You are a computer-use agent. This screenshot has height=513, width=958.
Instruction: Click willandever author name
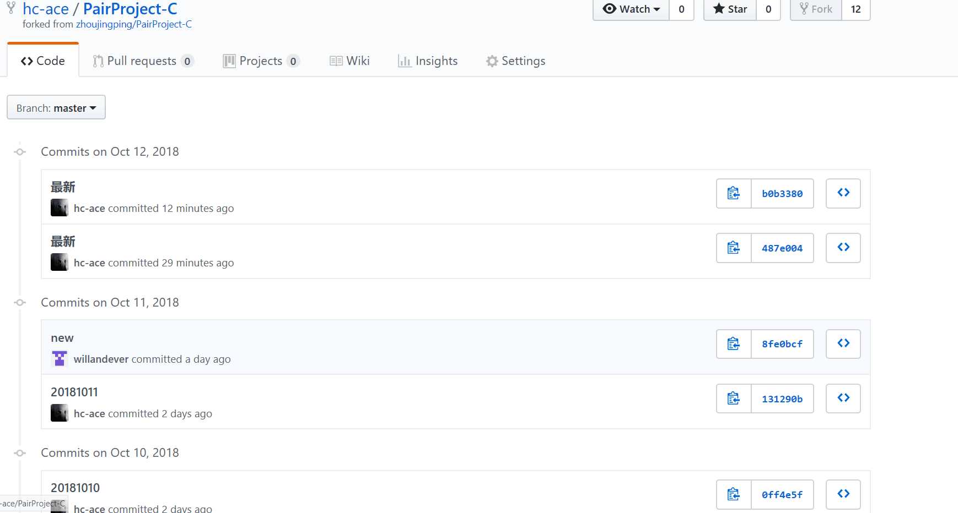coord(101,359)
